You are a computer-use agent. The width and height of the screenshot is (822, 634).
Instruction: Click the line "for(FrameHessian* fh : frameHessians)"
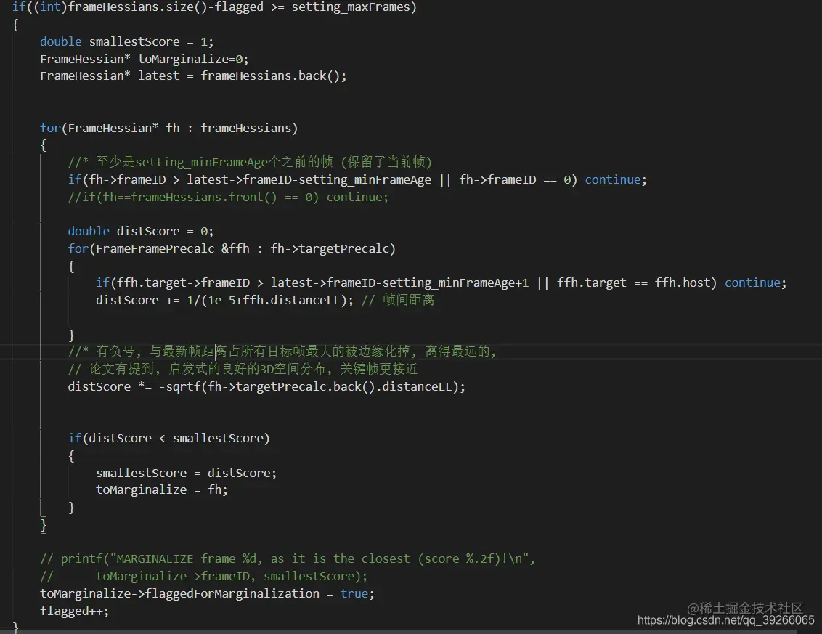(168, 129)
